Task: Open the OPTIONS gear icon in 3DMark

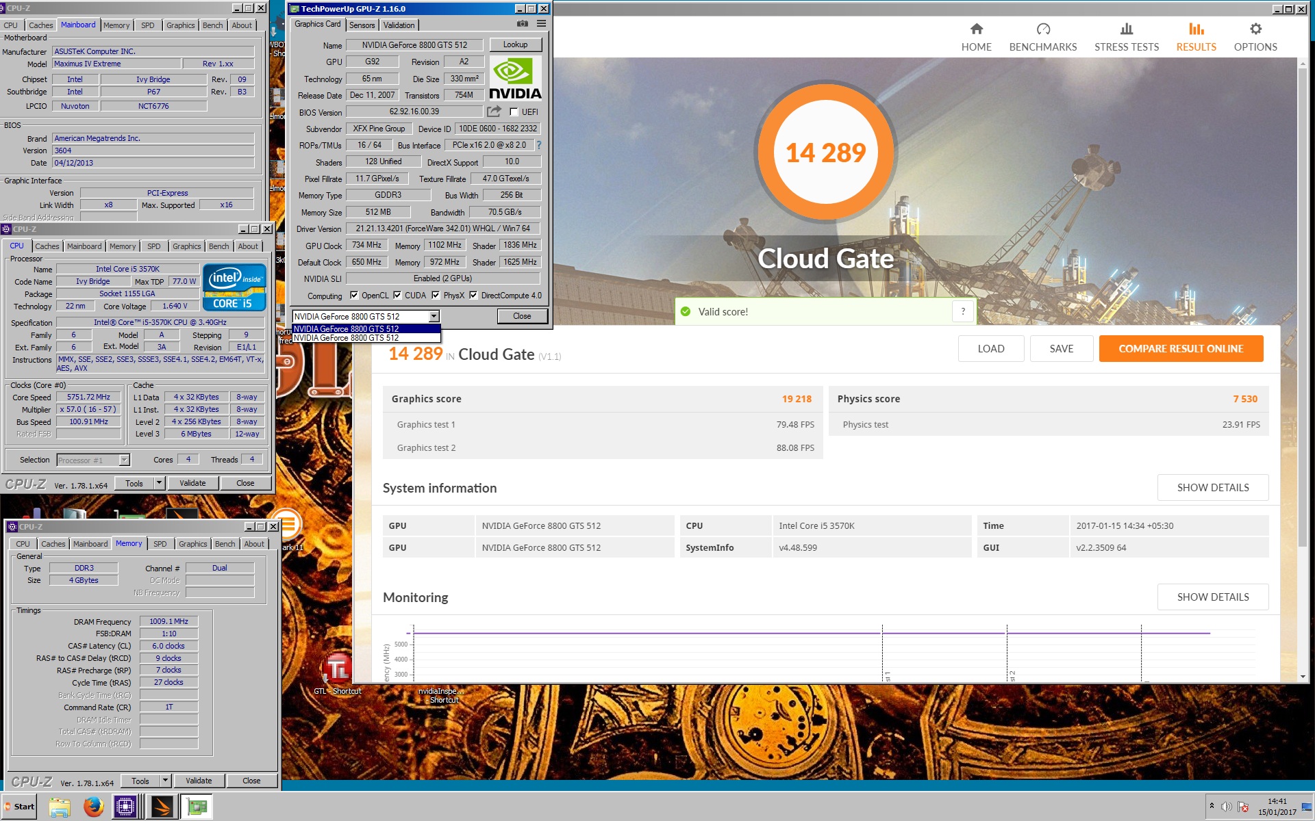Action: [x=1255, y=29]
